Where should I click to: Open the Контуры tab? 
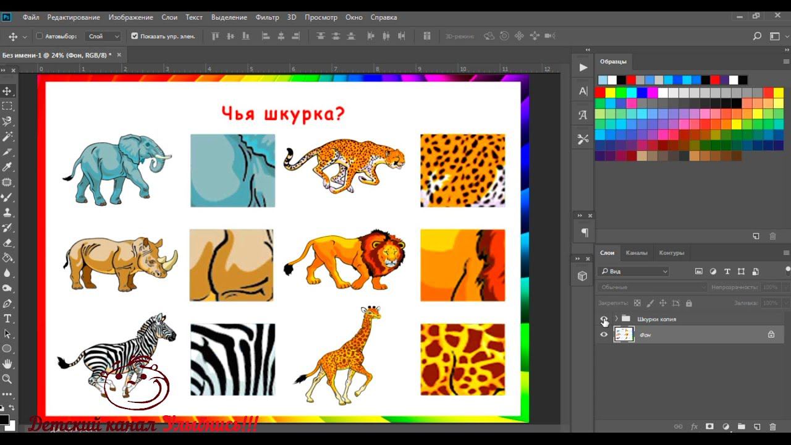671,253
